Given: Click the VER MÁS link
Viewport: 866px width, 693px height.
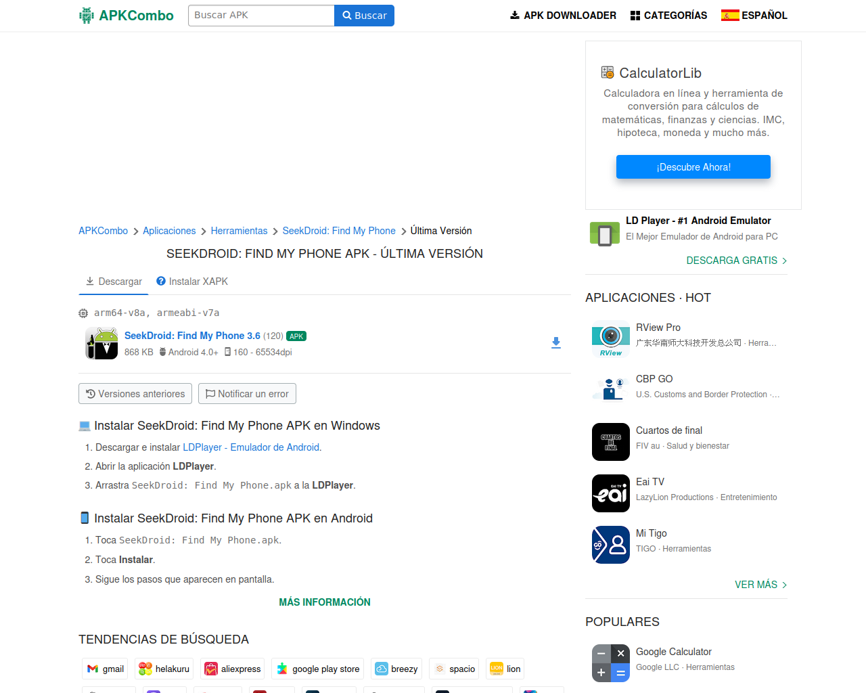Looking at the screenshot, I should tap(761, 585).
